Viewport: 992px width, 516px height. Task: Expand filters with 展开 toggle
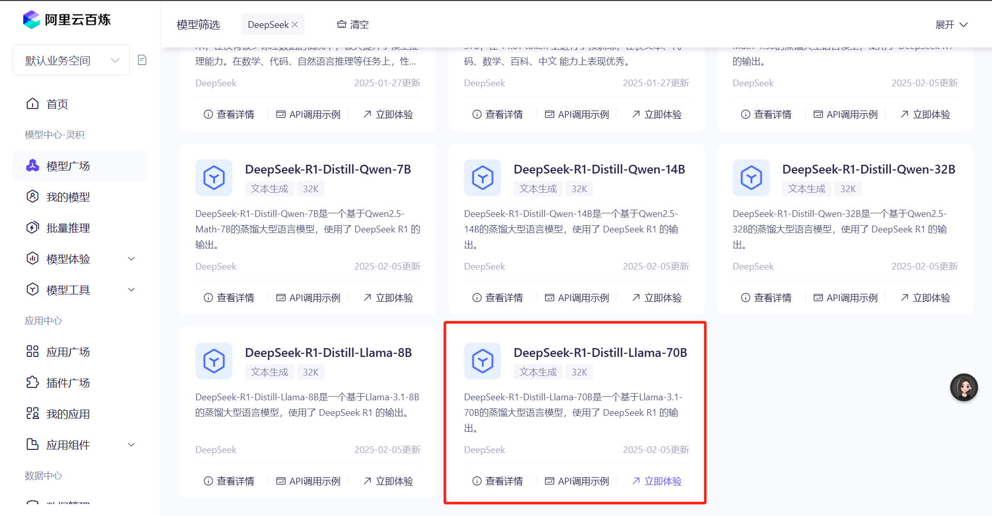[x=952, y=25]
